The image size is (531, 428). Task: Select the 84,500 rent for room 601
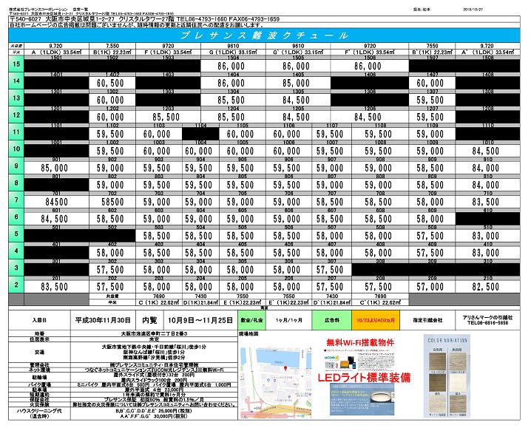(55, 219)
